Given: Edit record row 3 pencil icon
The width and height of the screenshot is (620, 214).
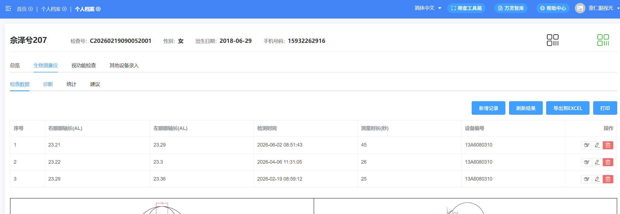Looking at the screenshot, I should [x=597, y=179].
